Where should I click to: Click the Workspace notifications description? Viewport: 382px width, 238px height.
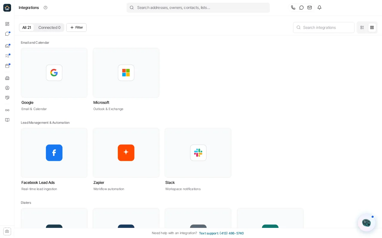(183, 189)
